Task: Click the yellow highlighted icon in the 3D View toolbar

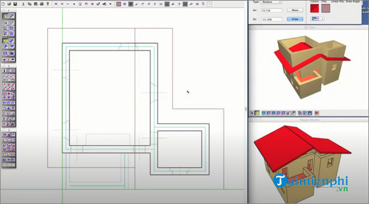Action: click(x=257, y=113)
